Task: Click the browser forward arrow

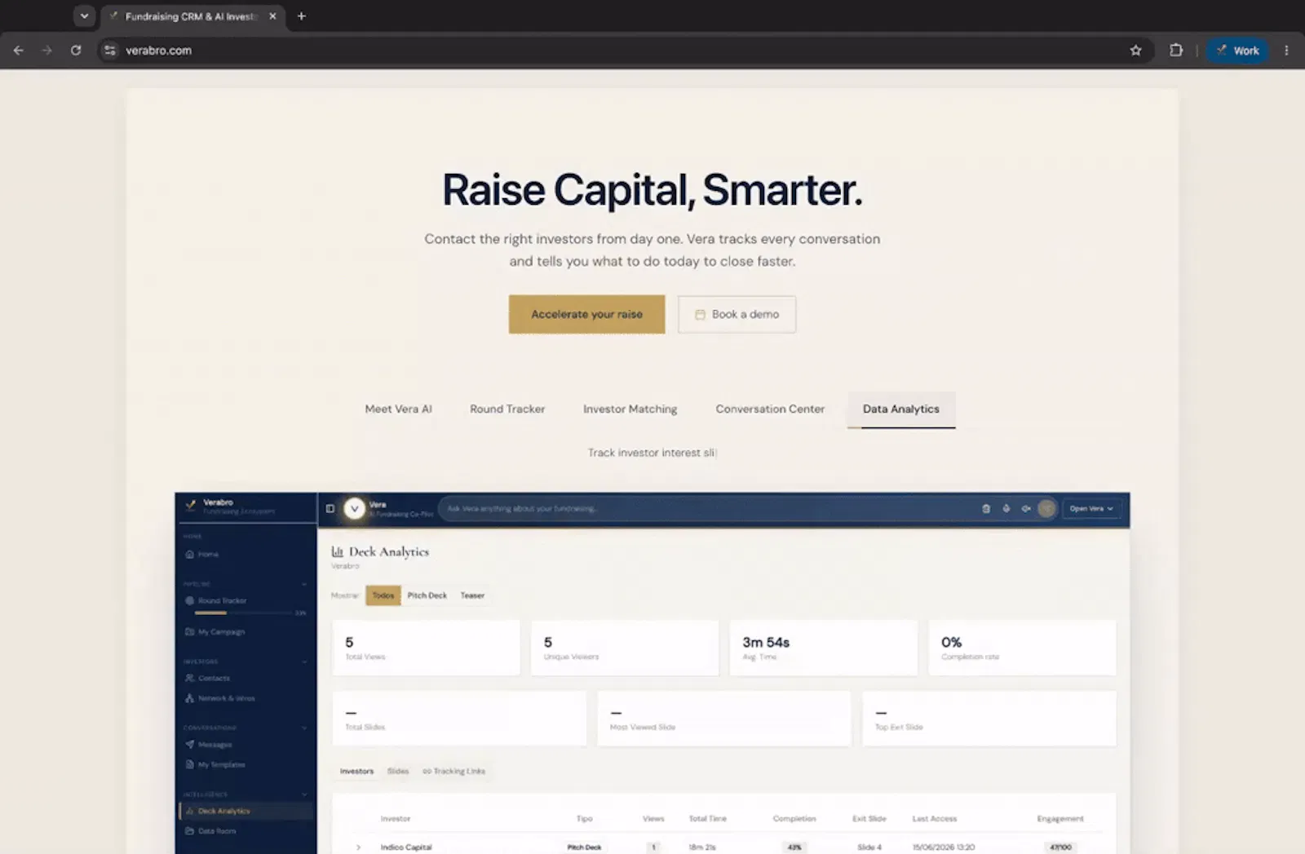Action: 46,51
